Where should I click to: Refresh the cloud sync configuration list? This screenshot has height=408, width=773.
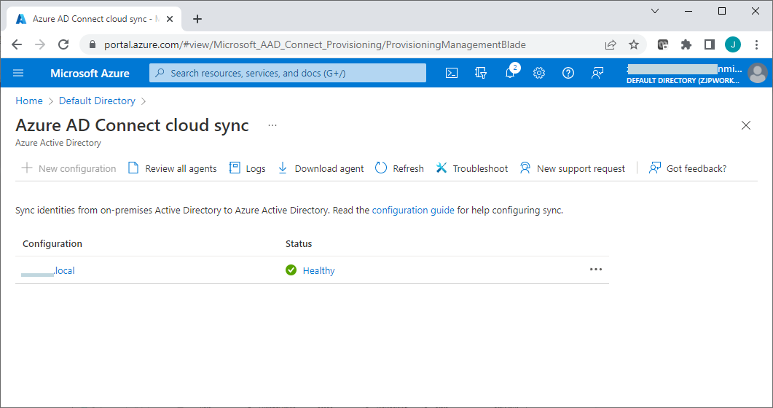[399, 168]
